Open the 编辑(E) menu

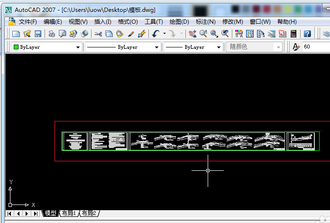[53, 22]
